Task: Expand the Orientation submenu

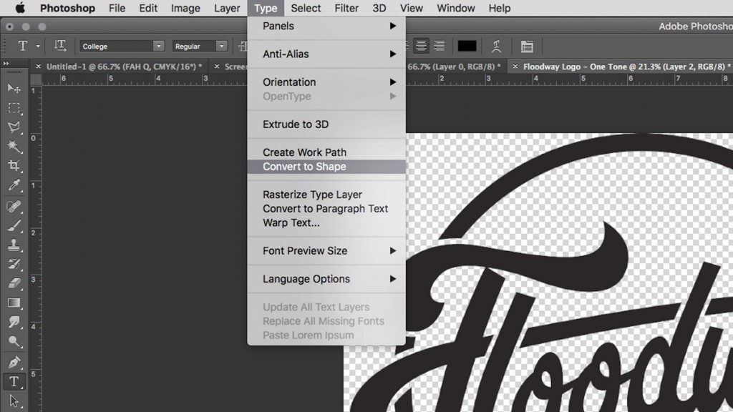Action: tap(326, 82)
